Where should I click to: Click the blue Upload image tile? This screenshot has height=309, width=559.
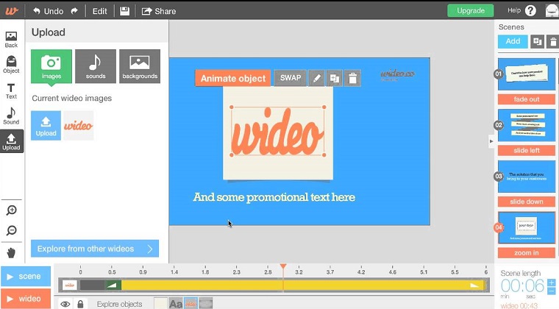pyautogui.click(x=46, y=126)
